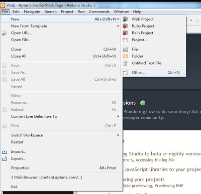Click the Other... wizard icon
Screen dimensions: 201x194
point(125,73)
